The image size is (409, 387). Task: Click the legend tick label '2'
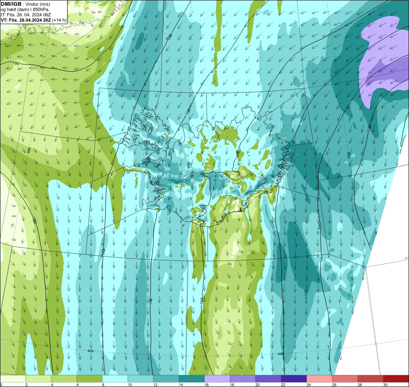pyautogui.click(x=26, y=385)
